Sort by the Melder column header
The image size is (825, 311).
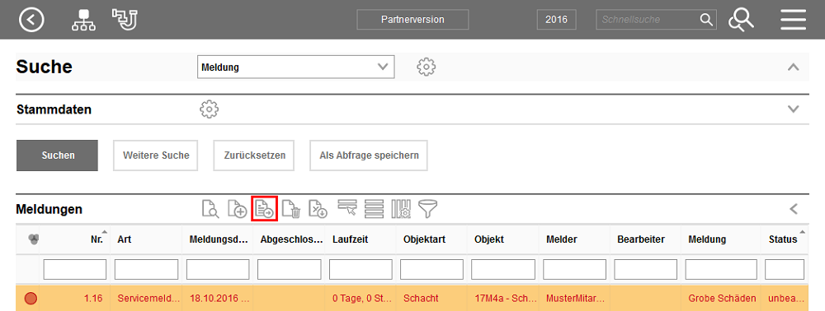click(x=561, y=239)
